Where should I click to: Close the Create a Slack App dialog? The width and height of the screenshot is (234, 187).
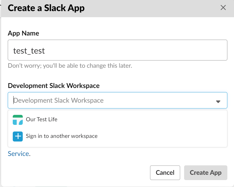tap(223, 7)
